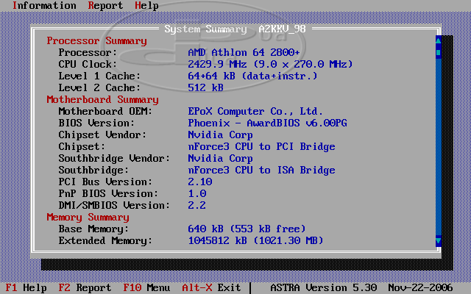The height and width of the screenshot is (294, 471).
Task: Click the empty scrollbar track below the thumb
Action: tap(439, 147)
